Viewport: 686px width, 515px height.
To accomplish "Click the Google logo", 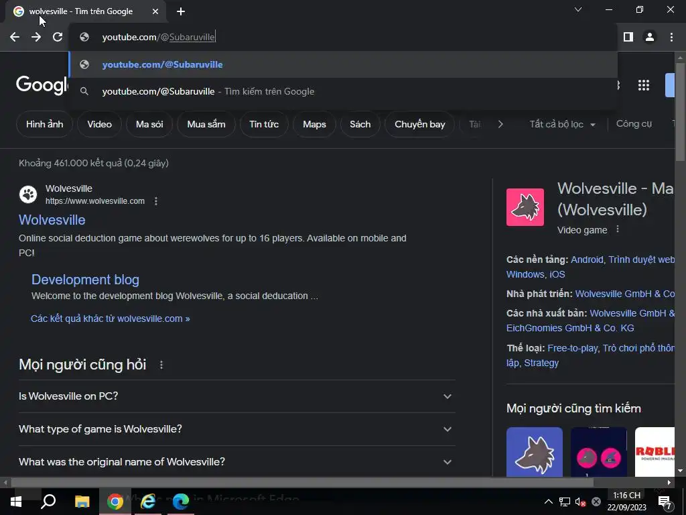I will 42,84.
